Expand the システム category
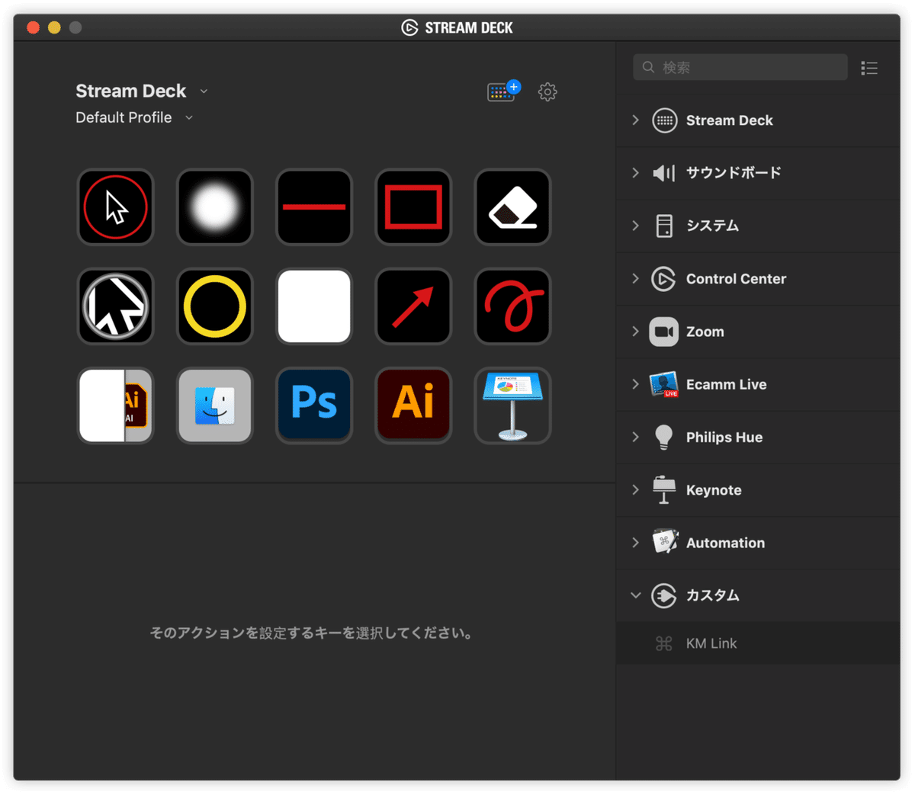 click(635, 226)
